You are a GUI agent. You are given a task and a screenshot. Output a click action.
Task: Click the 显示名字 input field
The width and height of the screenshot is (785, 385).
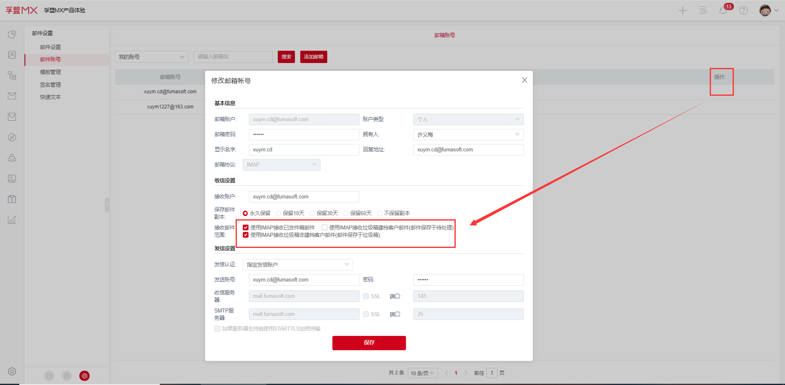click(x=304, y=150)
